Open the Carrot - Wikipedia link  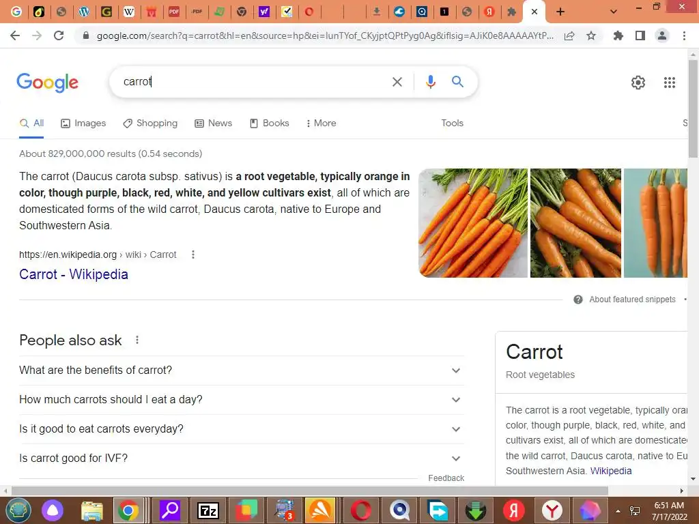[74, 274]
